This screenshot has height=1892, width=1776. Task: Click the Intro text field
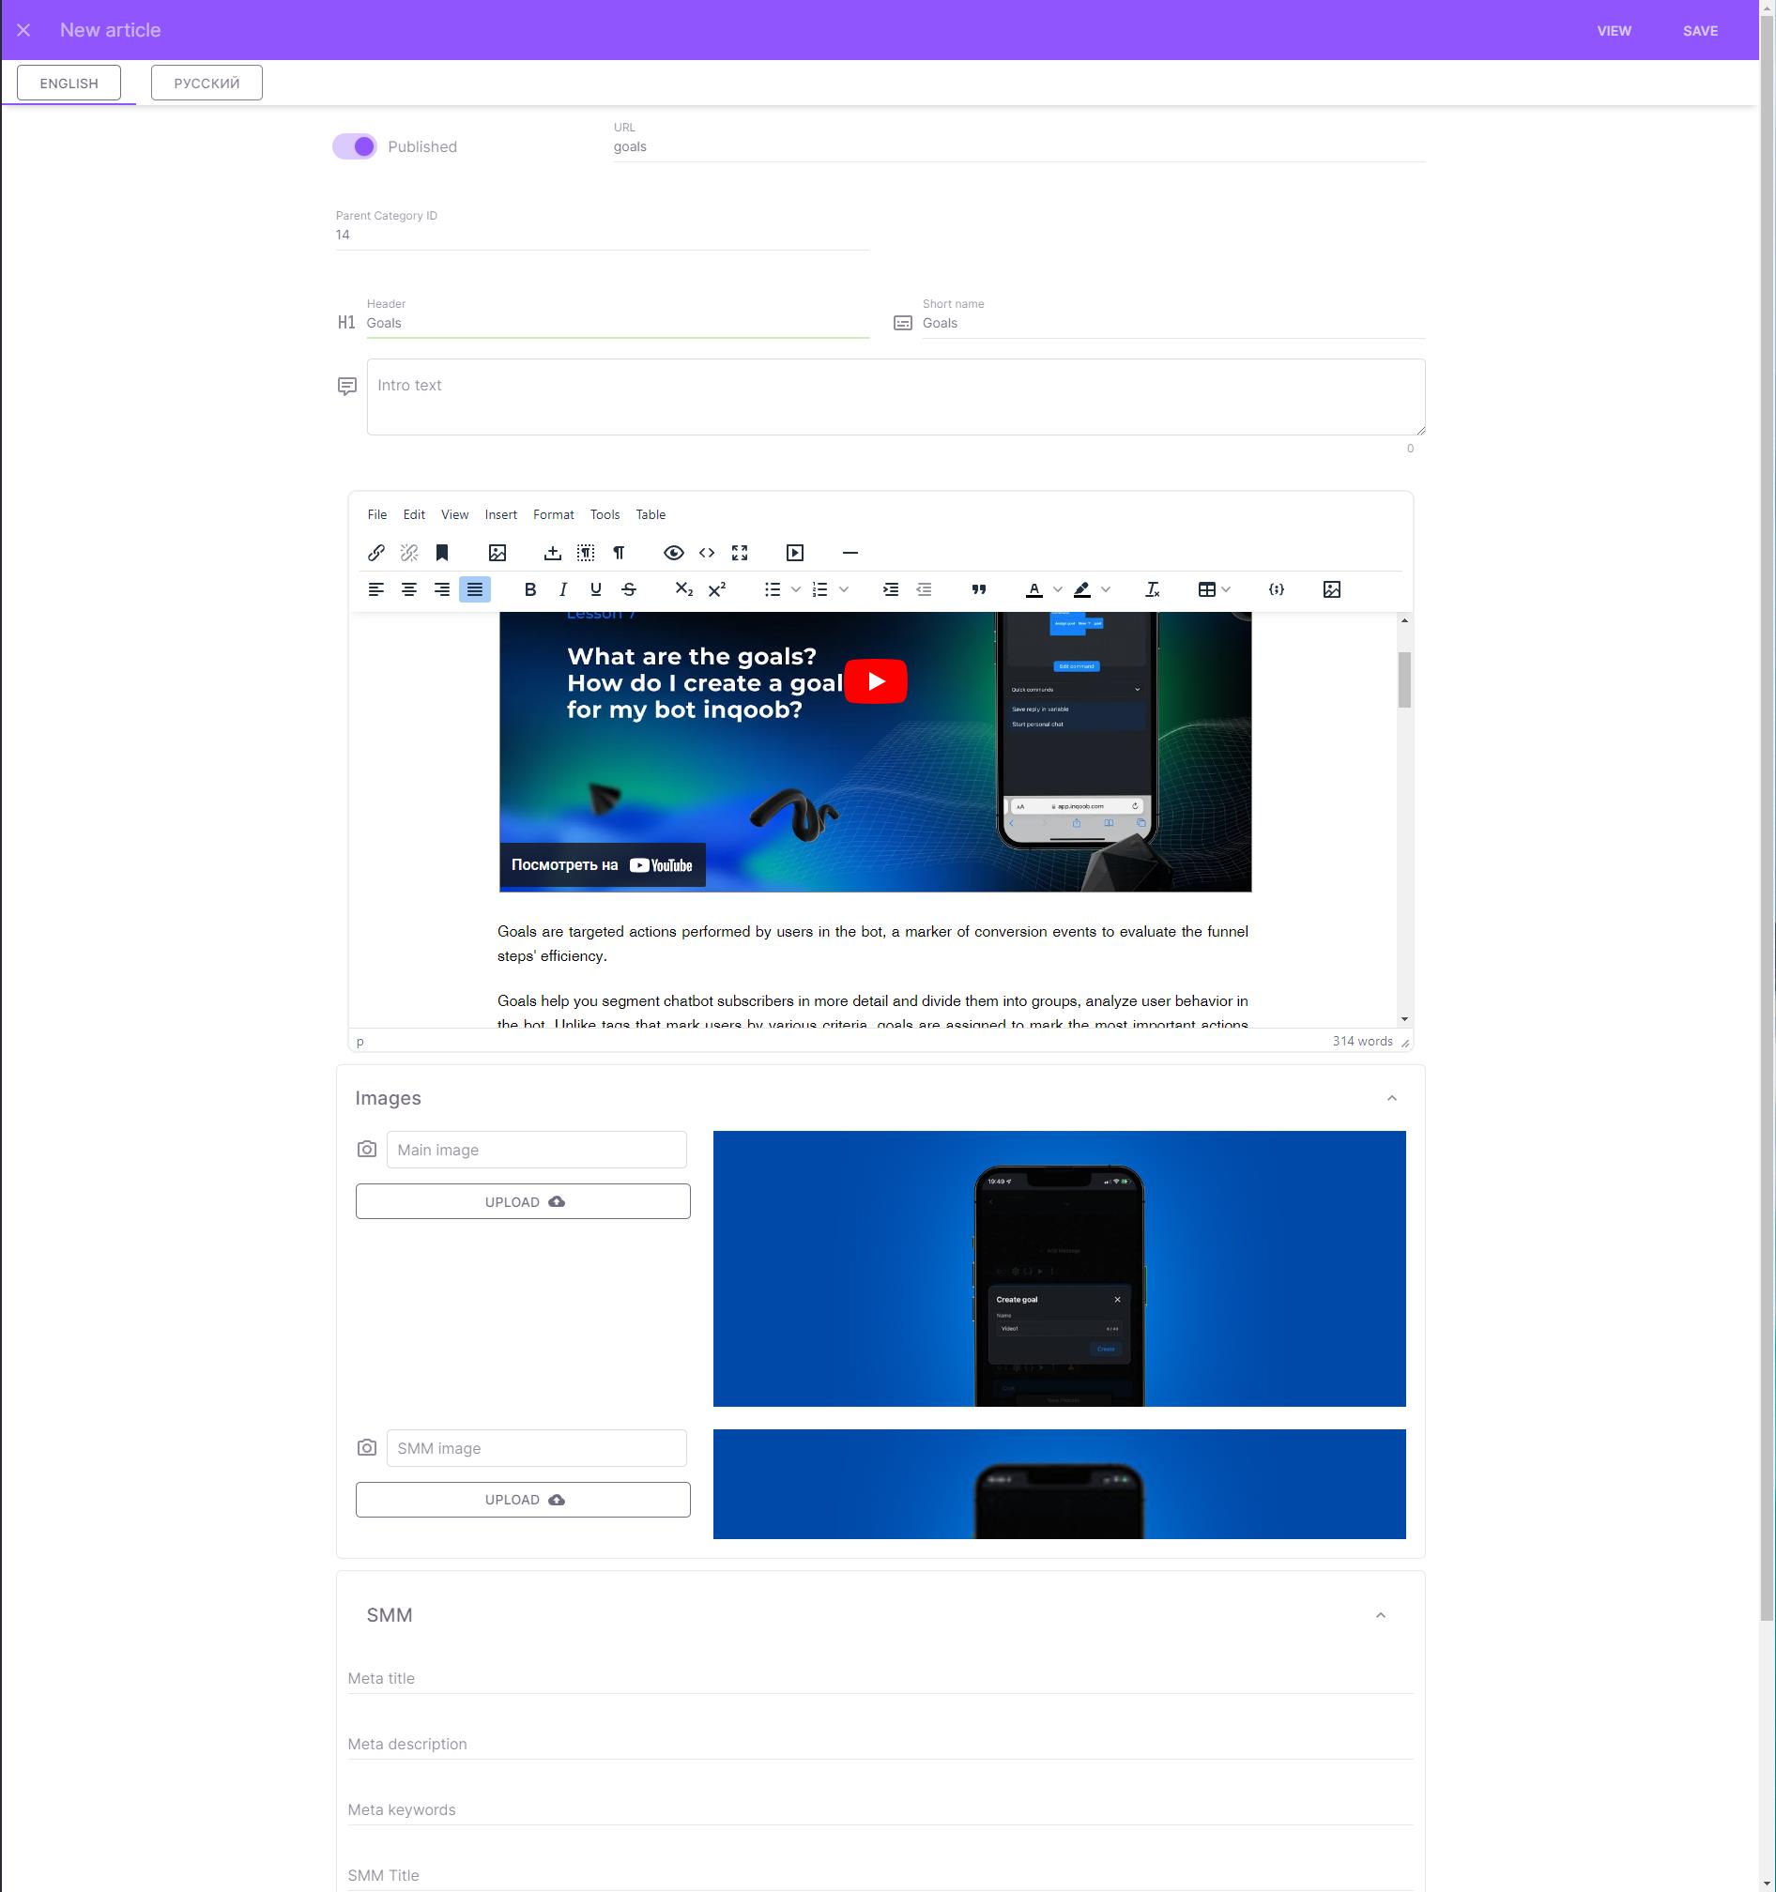[x=896, y=397]
